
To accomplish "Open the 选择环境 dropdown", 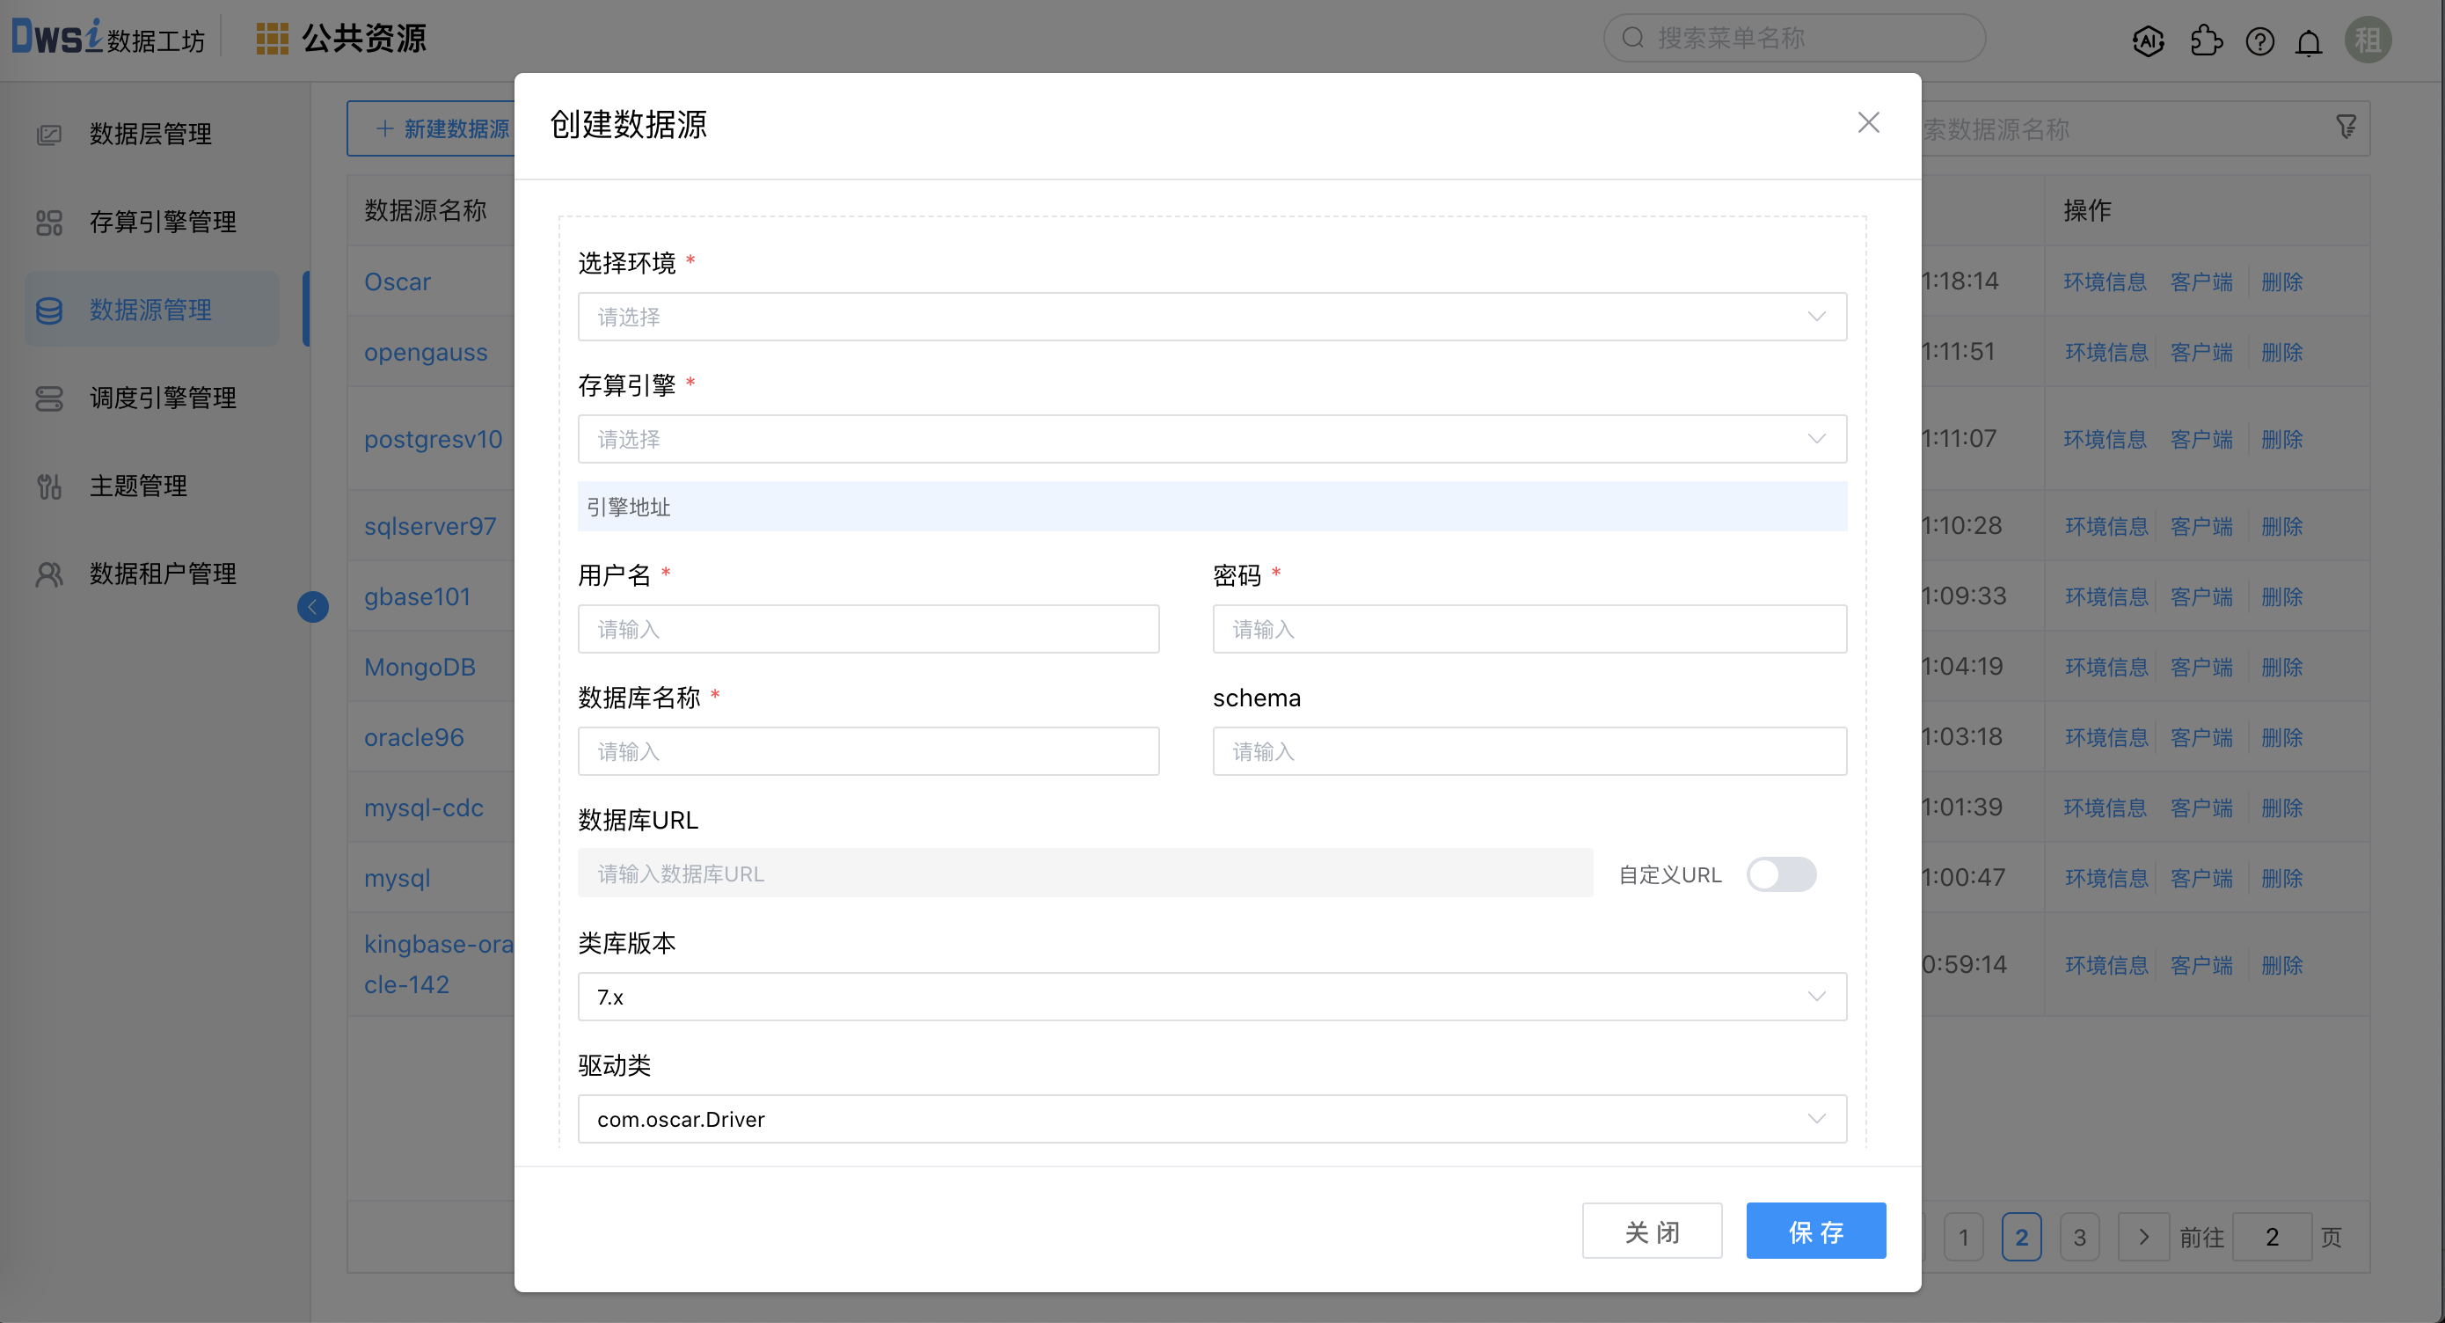I will (1212, 316).
